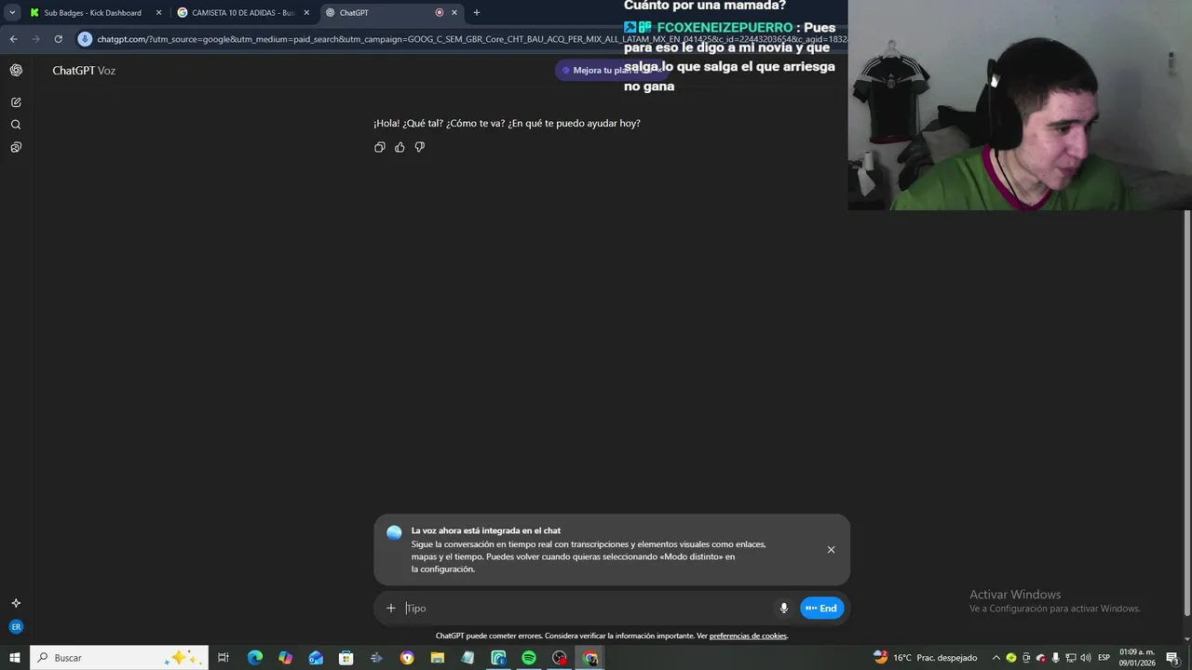This screenshot has width=1192, height=670.
Task: Close the CAMISETA 10 DE ADIDAS tab
Action: (x=306, y=13)
